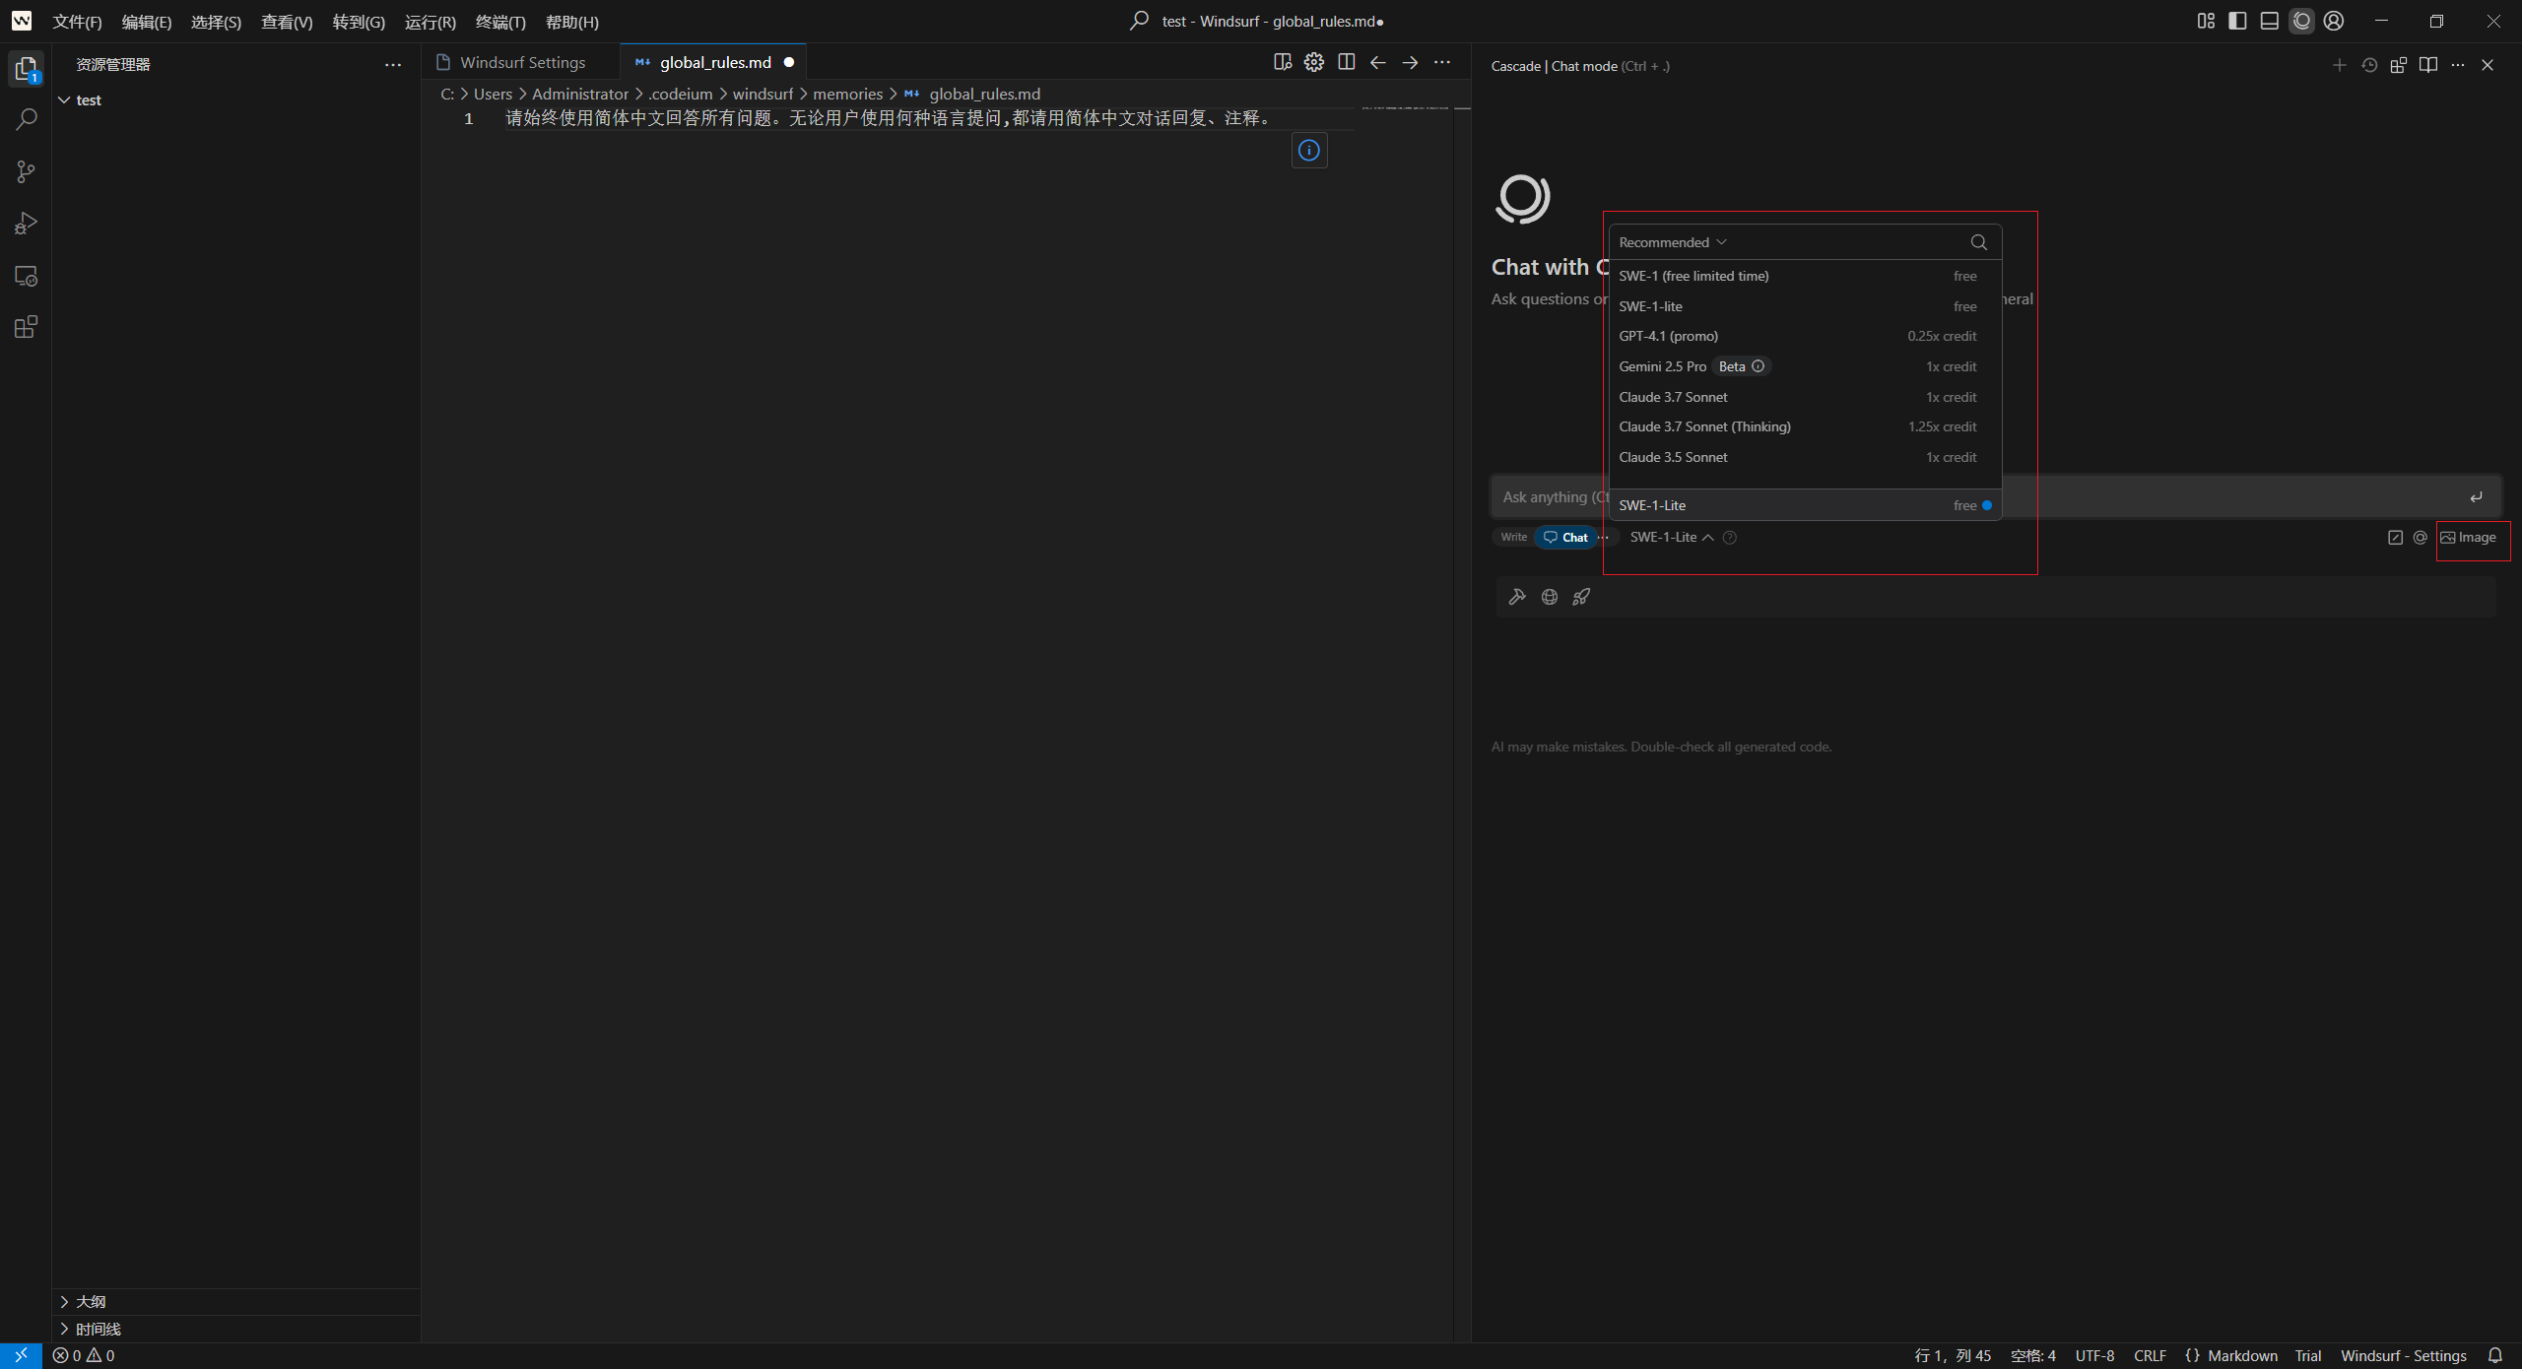Open the Recommended filter dropdown

coord(1672,242)
